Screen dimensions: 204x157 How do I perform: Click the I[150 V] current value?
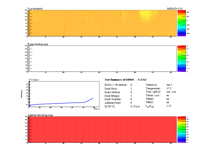point(135,106)
